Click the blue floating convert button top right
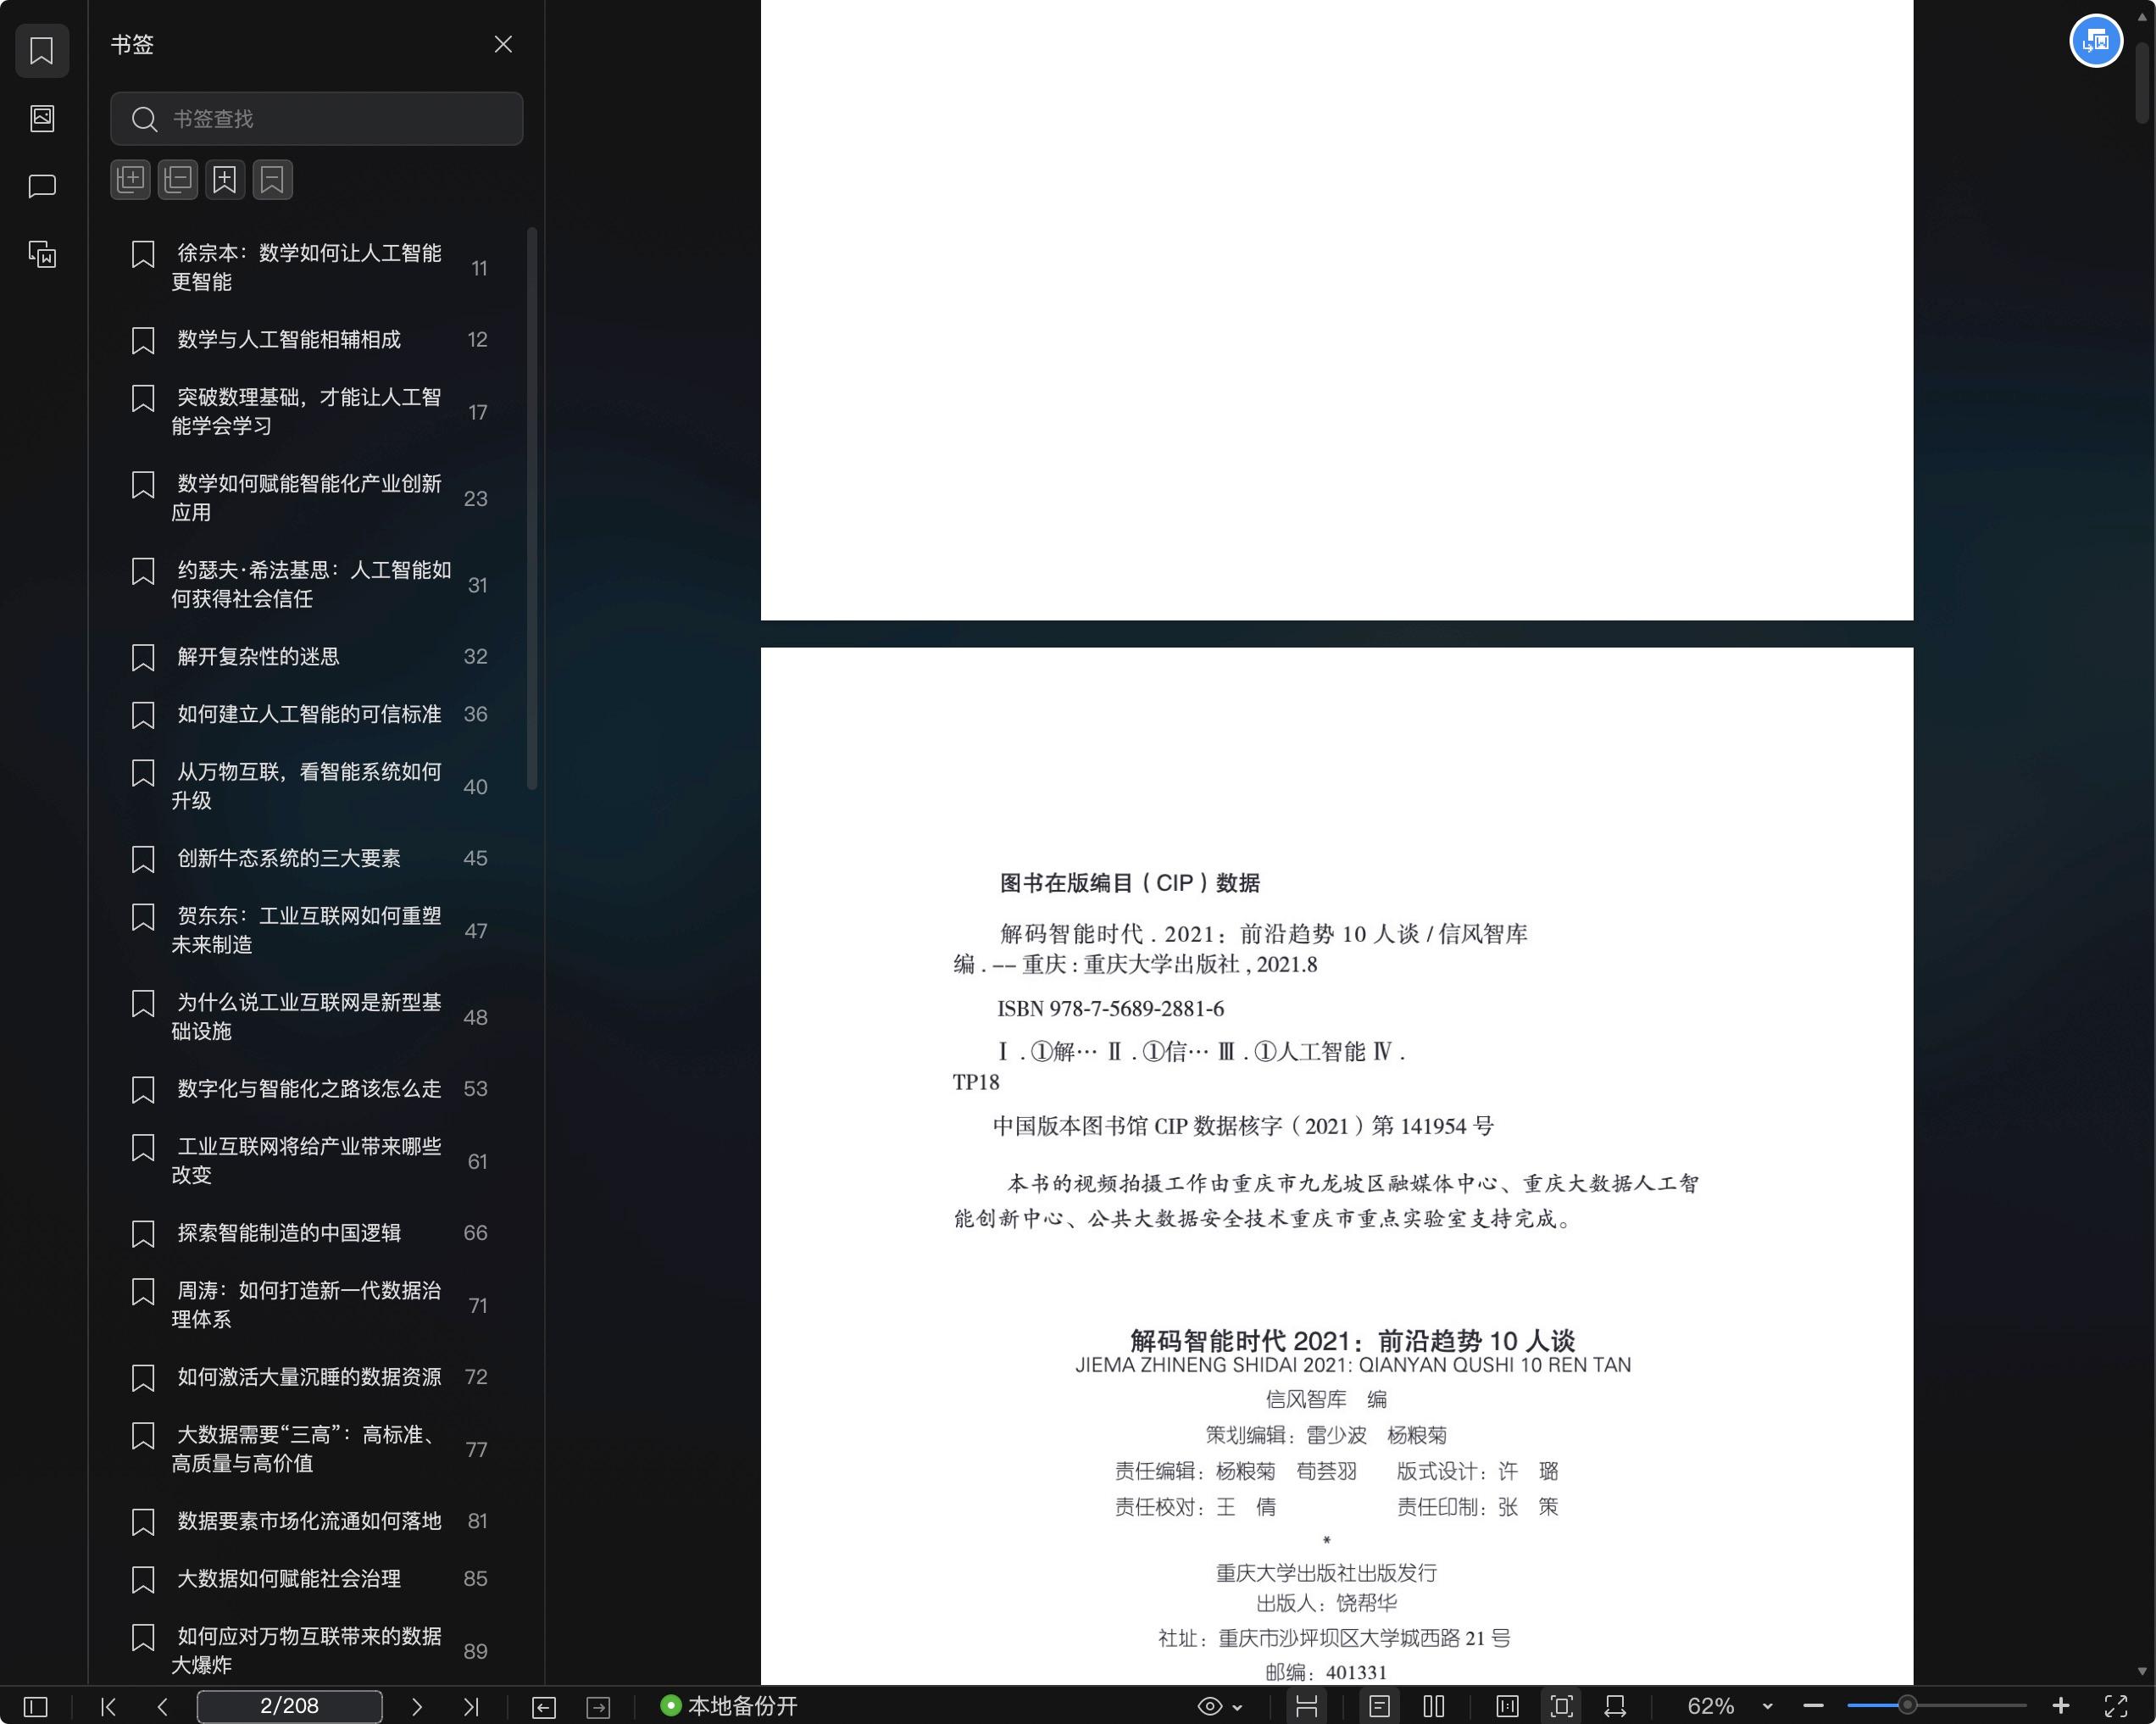 (x=2095, y=41)
